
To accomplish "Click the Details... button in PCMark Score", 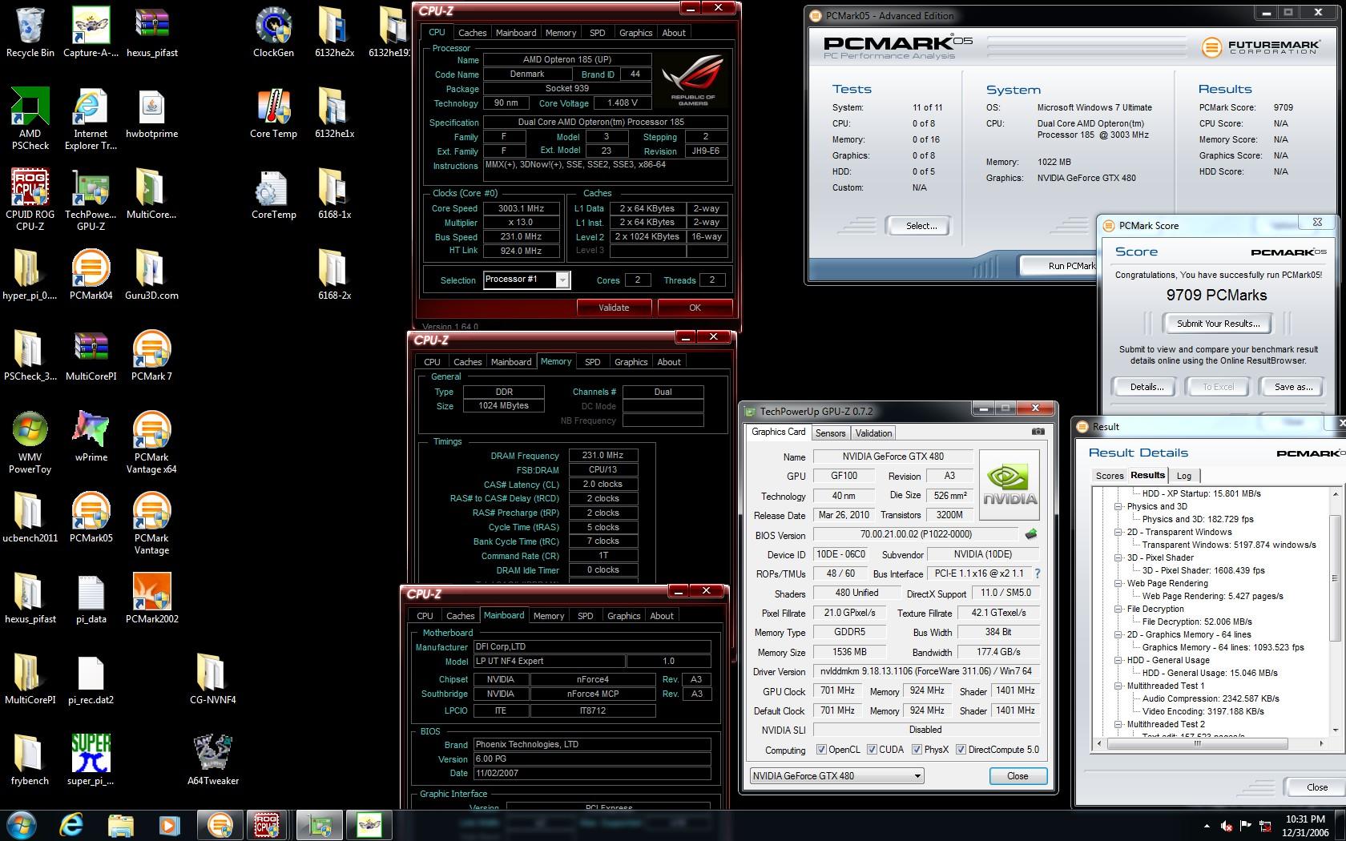I will coord(1147,387).
